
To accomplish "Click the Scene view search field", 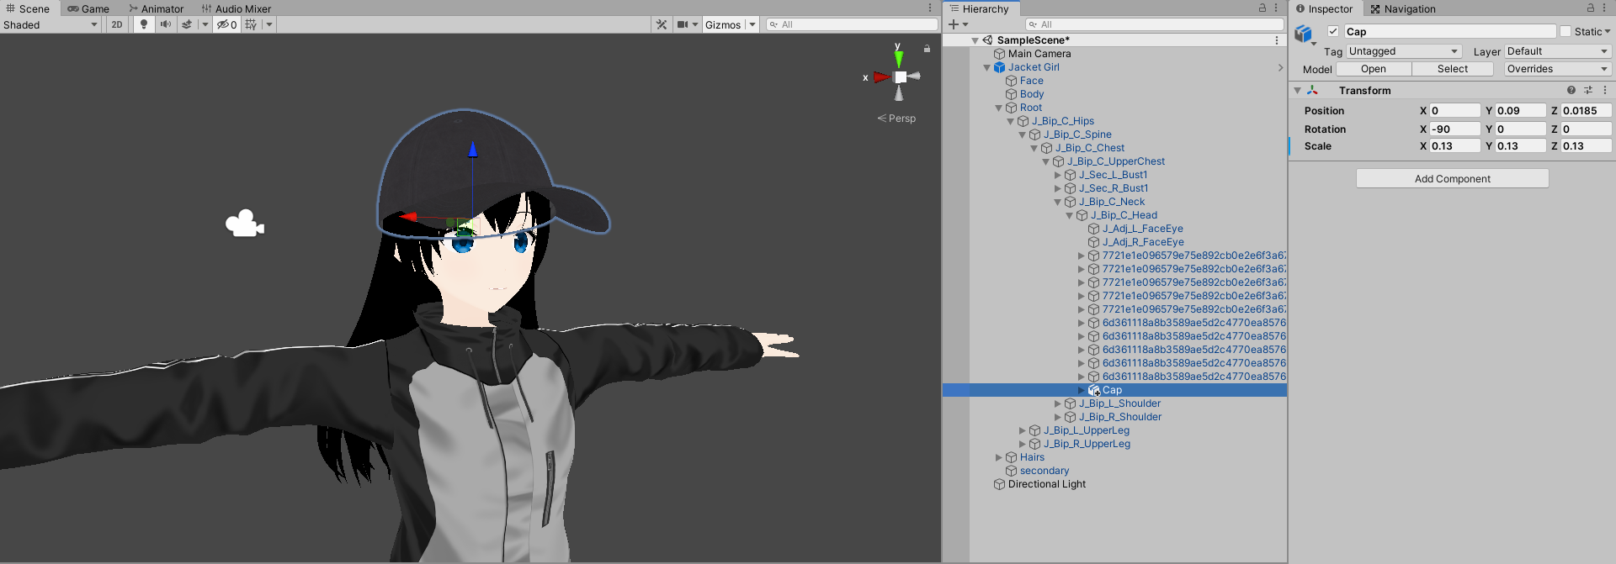I will 852,24.
